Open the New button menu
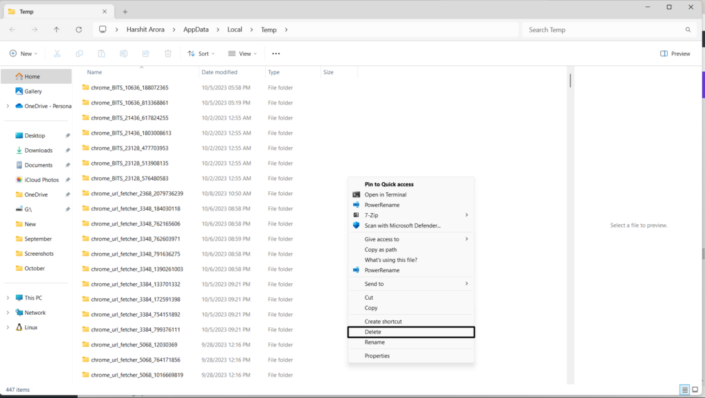 23,54
